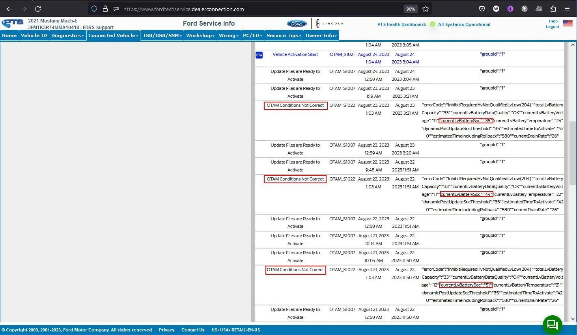Reload the page with refresh icon
The height and width of the screenshot is (335, 577).
[38, 9]
